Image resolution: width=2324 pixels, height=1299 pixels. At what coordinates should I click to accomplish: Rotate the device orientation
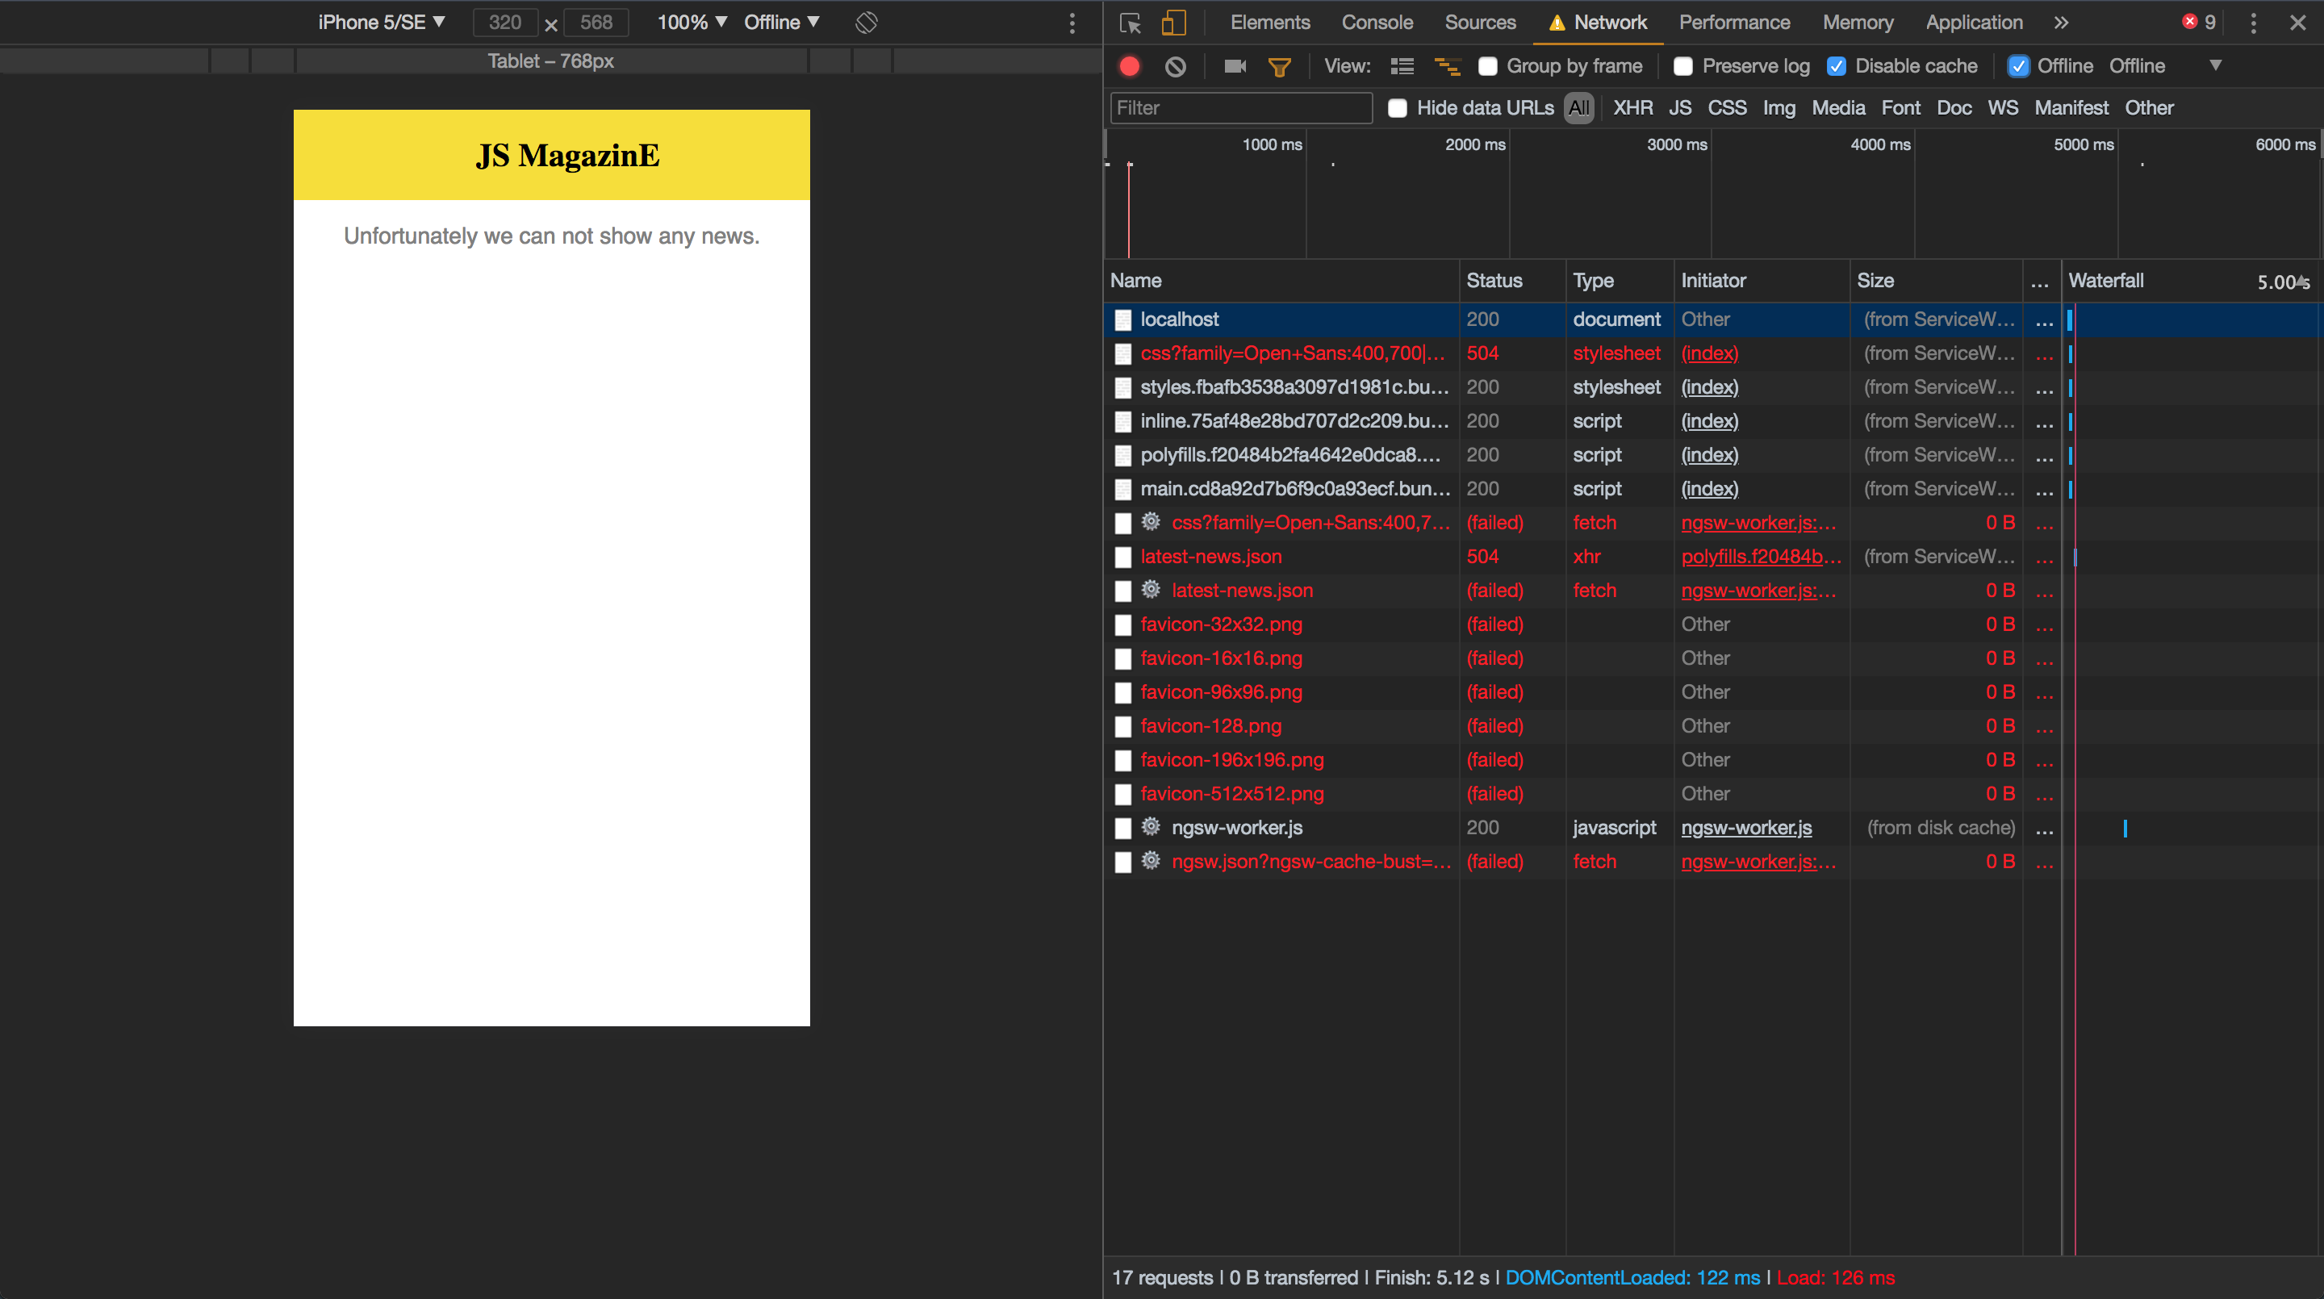tap(865, 22)
